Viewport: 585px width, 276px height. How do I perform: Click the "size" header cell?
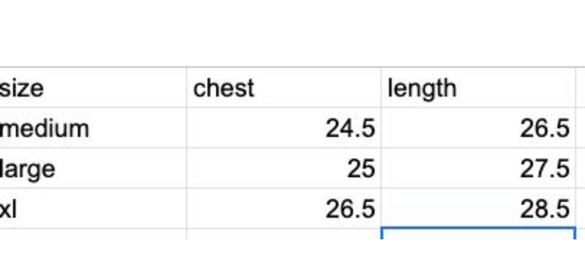[x=93, y=88]
